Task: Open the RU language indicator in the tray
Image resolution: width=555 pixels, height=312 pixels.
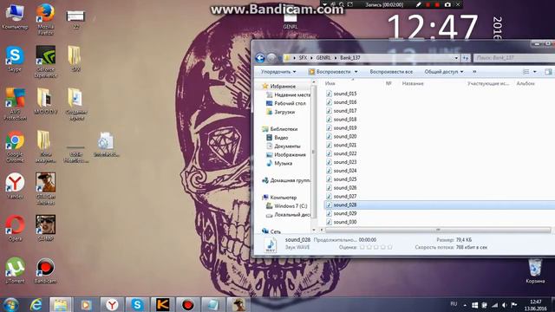Action: click(454, 304)
